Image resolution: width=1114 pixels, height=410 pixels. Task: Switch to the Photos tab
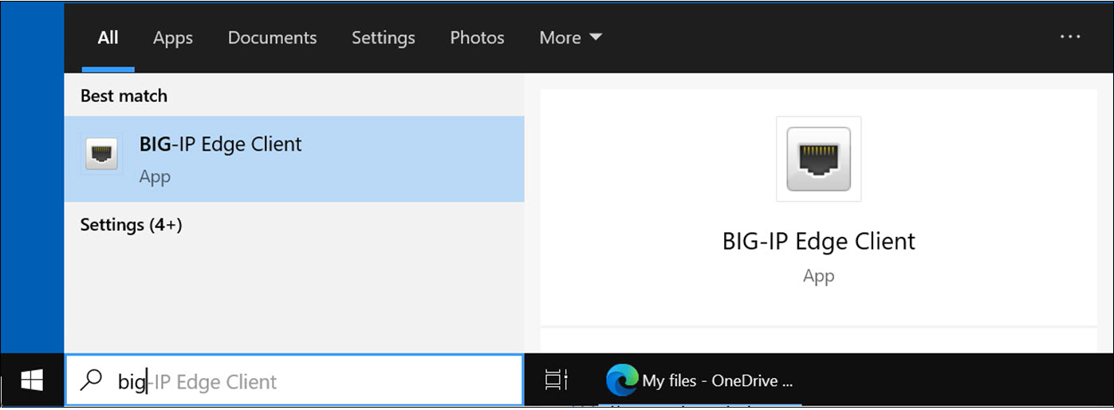click(x=477, y=37)
